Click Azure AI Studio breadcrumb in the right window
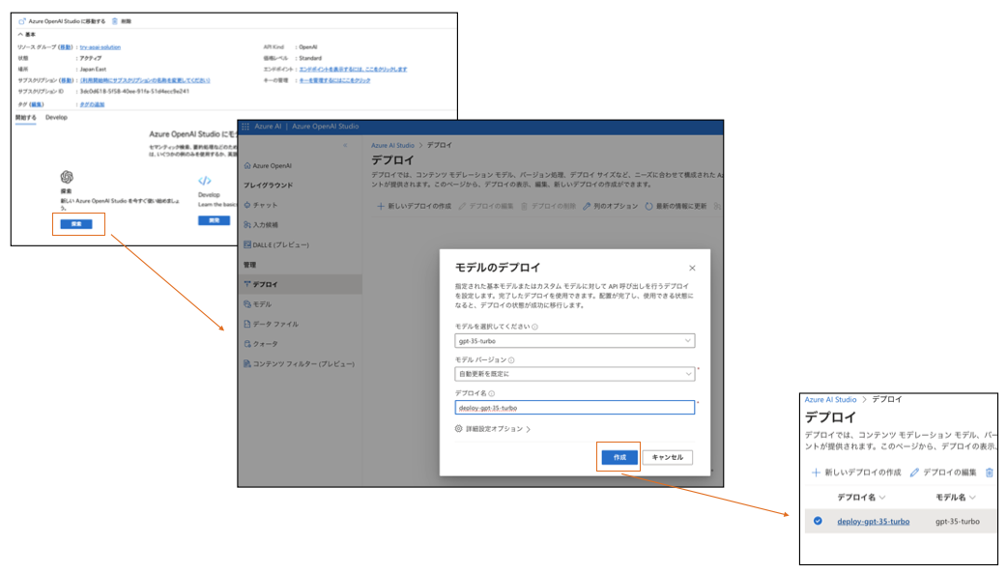The width and height of the screenshot is (1007, 573). pos(830,400)
